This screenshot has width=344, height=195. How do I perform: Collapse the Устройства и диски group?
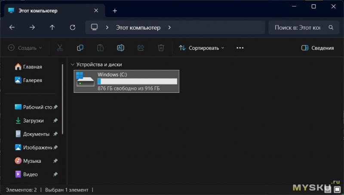click(x=72, y=64)
